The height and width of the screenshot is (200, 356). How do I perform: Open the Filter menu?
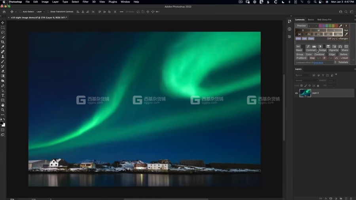tap(85, 2)
